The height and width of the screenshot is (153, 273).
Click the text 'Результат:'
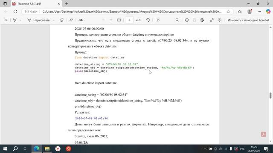point(82,112)
